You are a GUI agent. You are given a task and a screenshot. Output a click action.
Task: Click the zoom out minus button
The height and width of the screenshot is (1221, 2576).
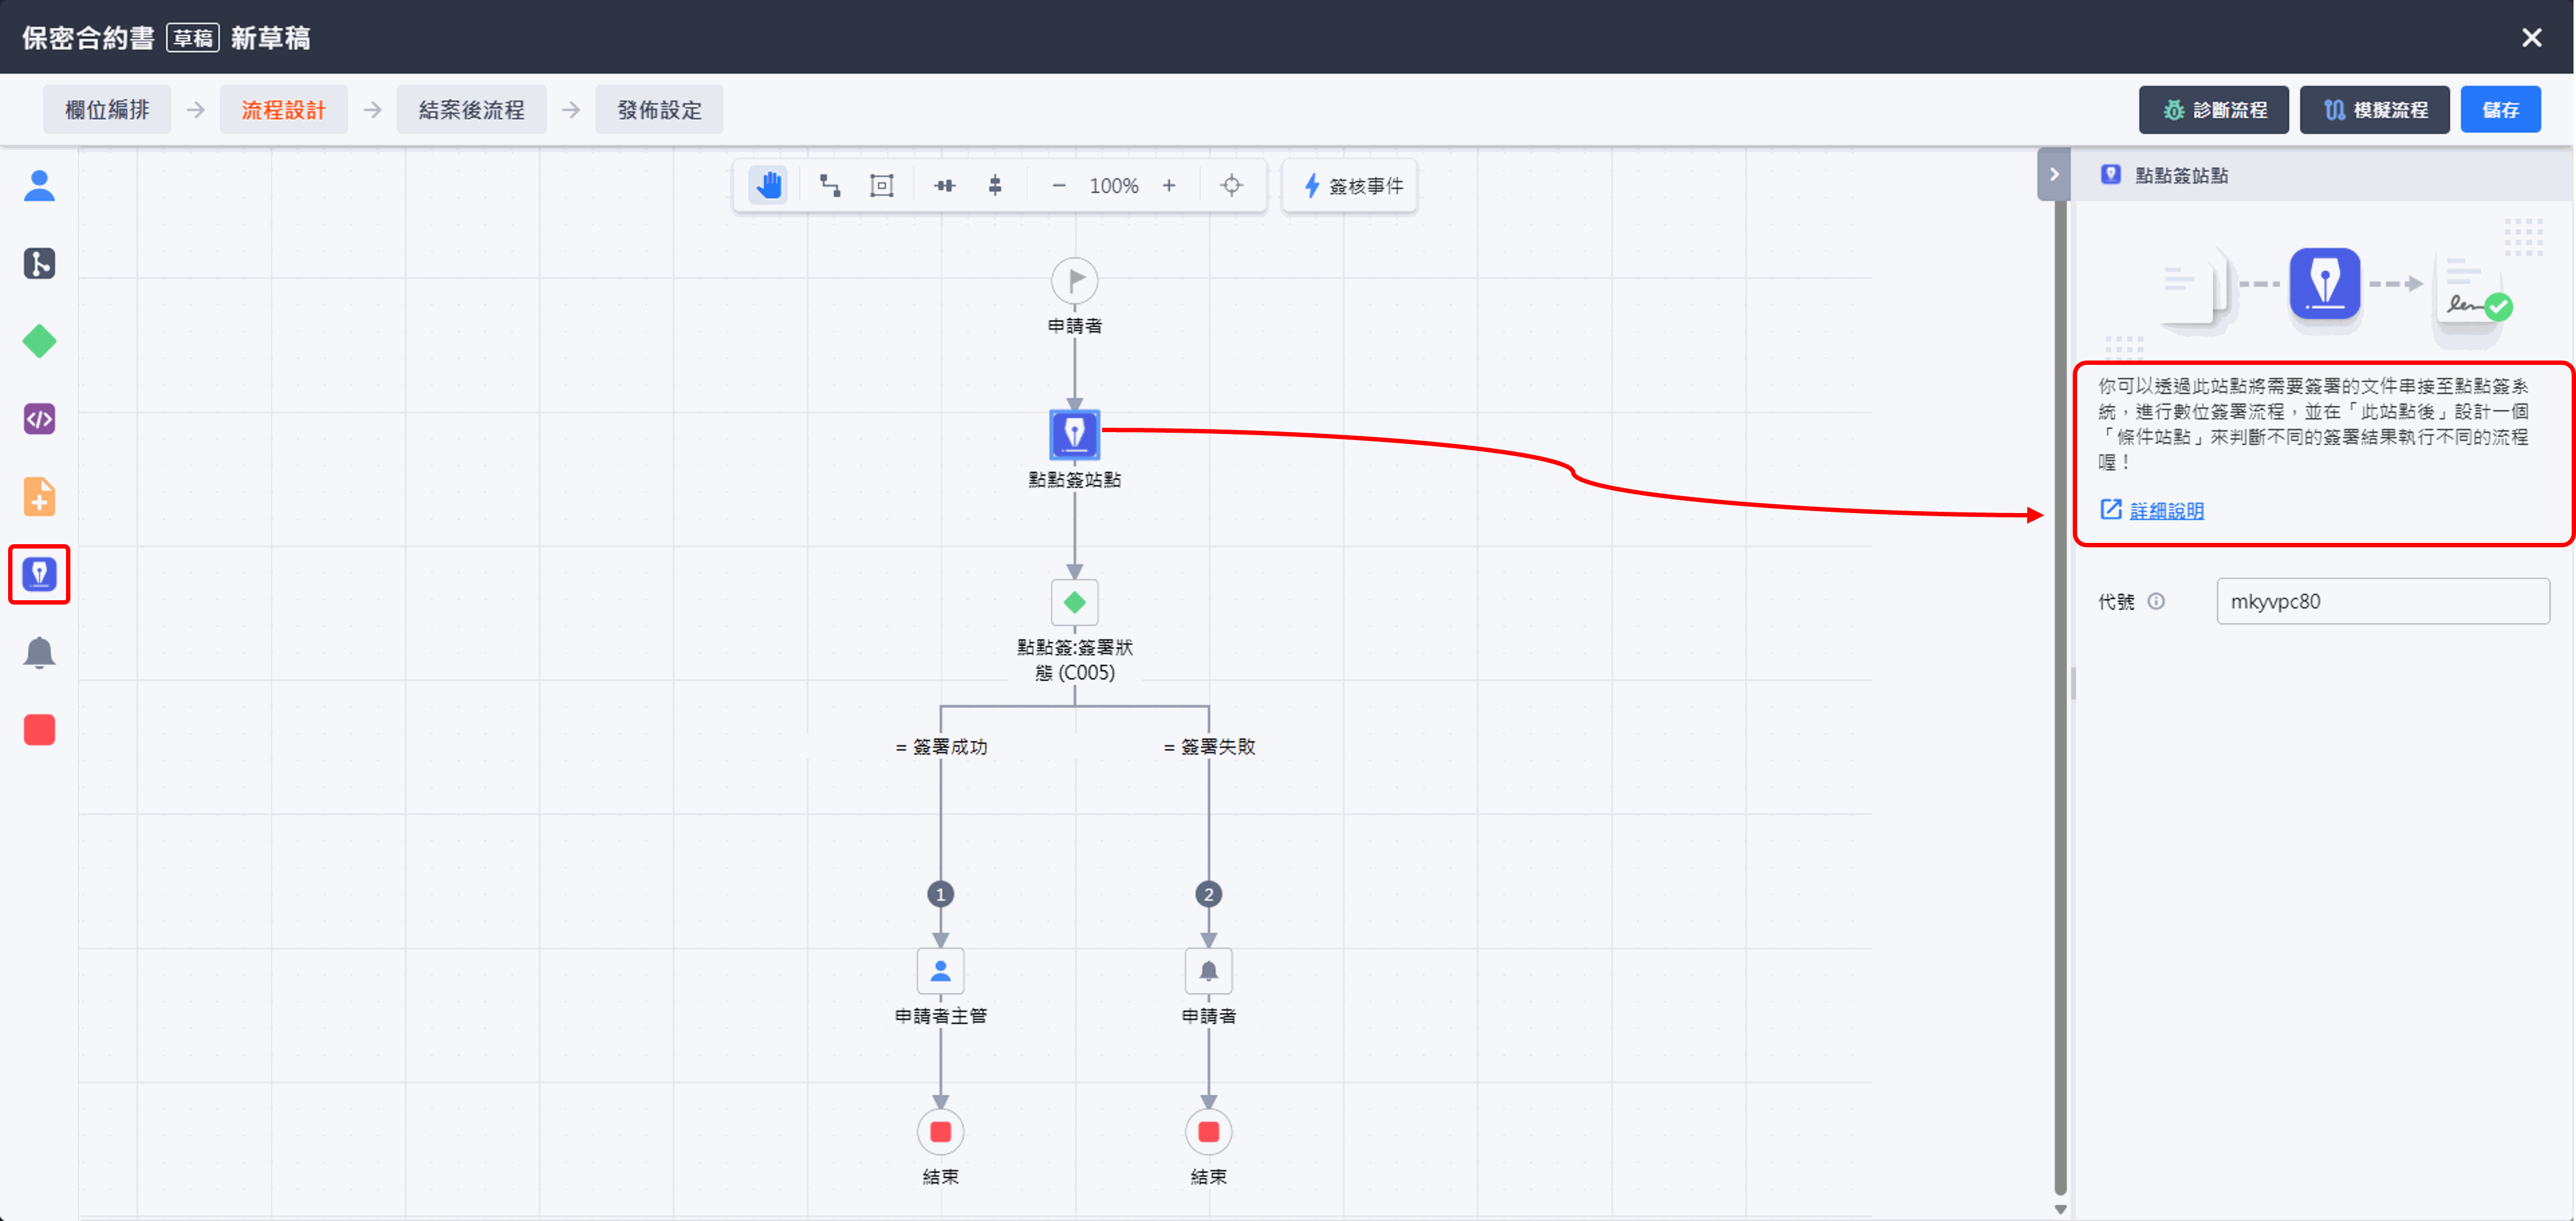(1058, 185)
